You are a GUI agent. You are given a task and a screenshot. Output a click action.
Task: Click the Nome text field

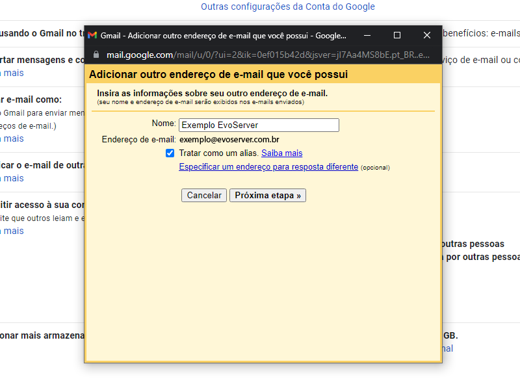pyautogui.click(x=259, y=125)
